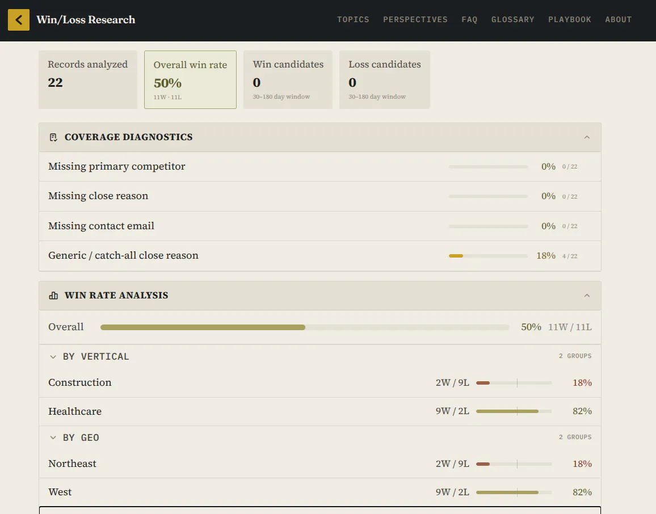Click the Construction win rate bar
The height and width of the screenshot is (514, 656).
[x=514, y=383]
